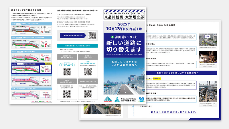
Task: Click the QR code beside the homepage banner
Action: pyautogui.click(x=92, y=36)
